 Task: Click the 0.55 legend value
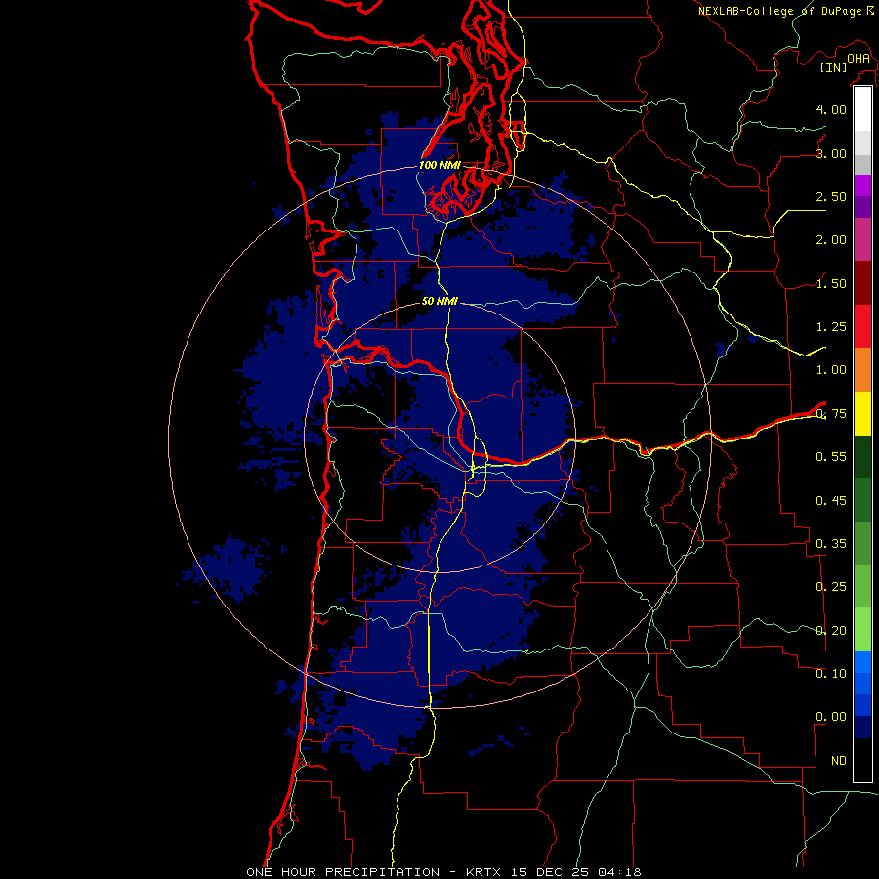coord(831,457)
